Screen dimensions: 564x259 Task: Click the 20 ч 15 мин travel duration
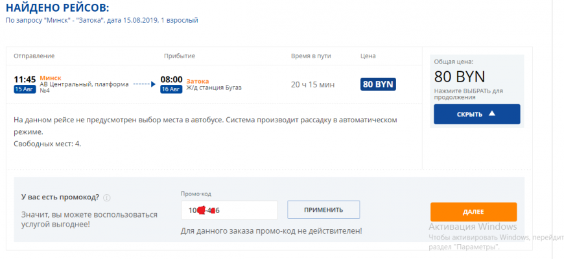pos(313,84)
